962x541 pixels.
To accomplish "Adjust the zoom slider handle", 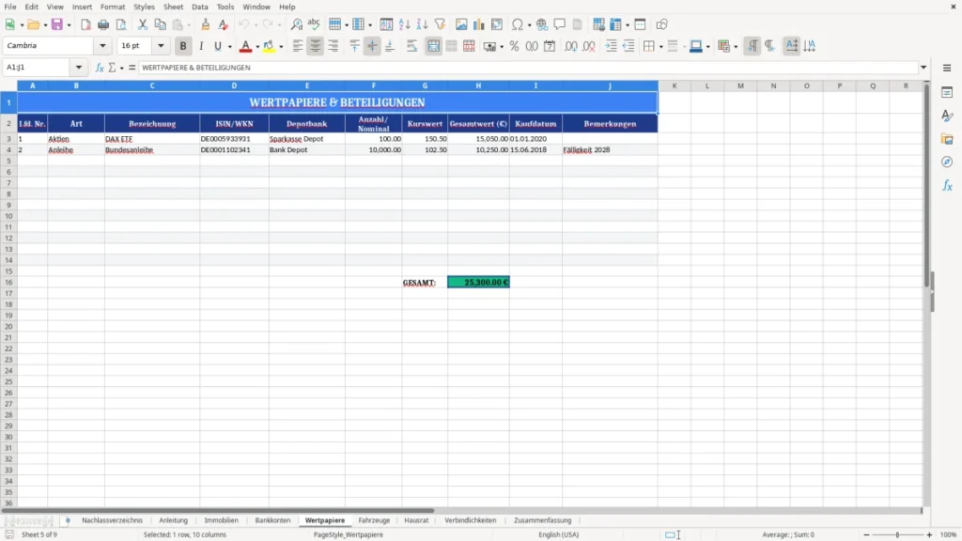I will point(897,534).
